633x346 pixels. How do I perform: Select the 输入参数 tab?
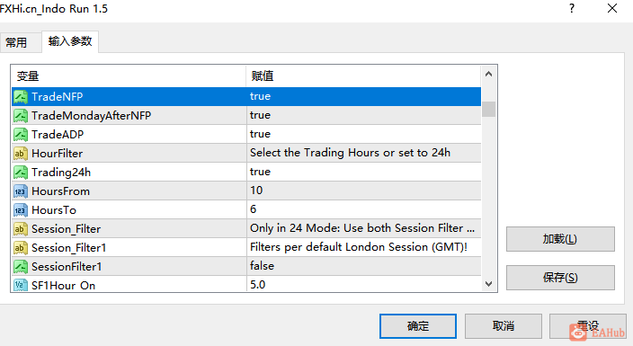point(70,41)
